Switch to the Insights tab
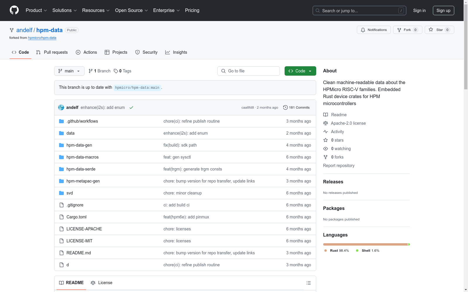The height and width of the screenshot is (292, 468). (x=176, y=52)
